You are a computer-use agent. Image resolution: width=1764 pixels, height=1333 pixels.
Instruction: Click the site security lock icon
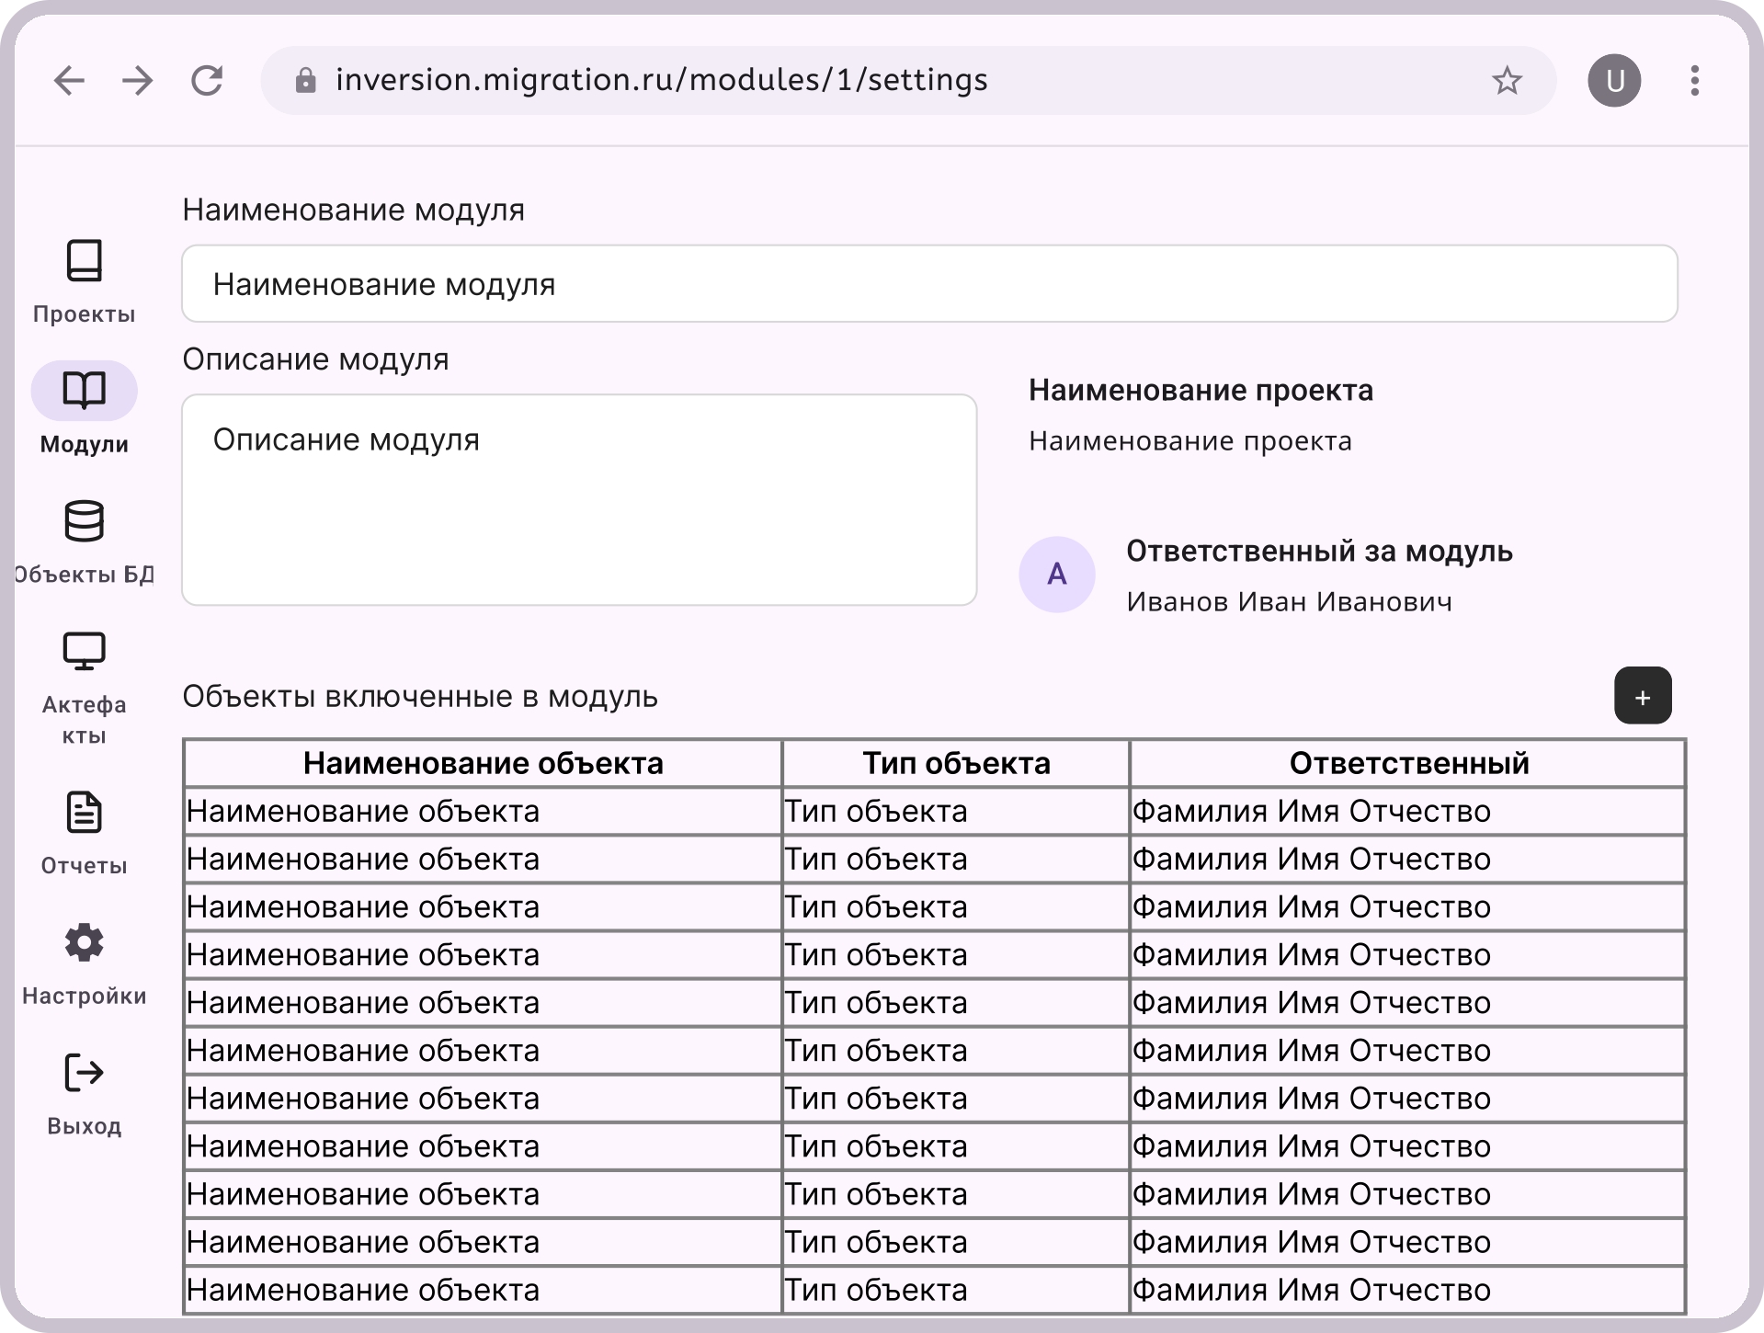(305, 81)
